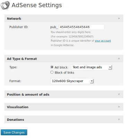Viewport: 128px width, 138px height.
Task: Click the Save Changes button
Action: (14, 132)
